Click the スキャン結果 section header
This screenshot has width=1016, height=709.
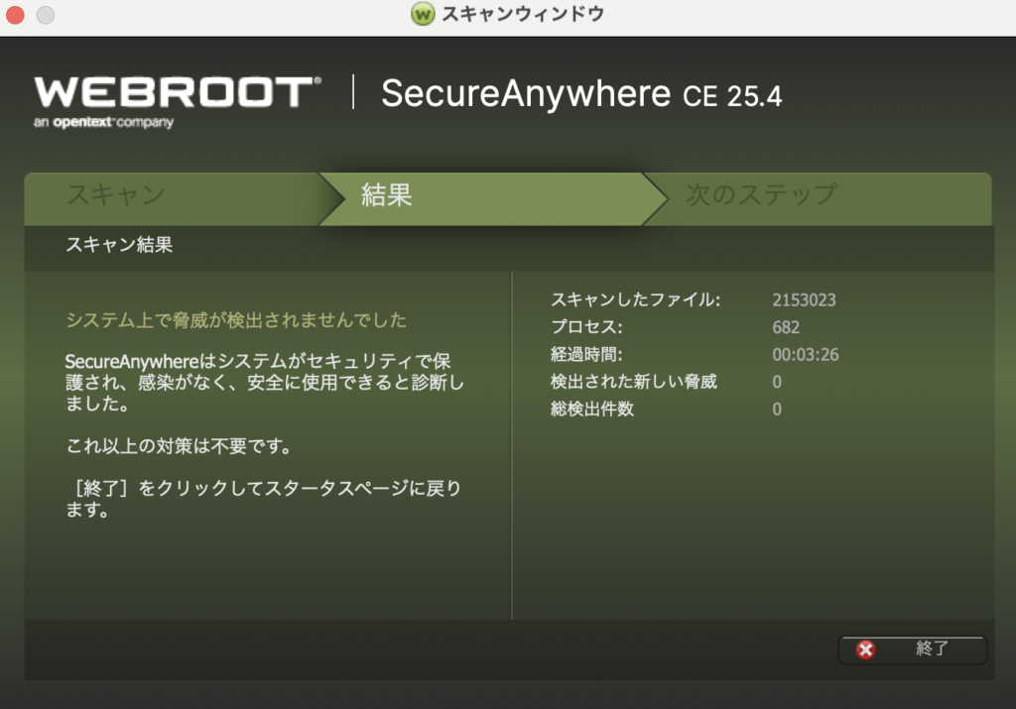(119, 245)
